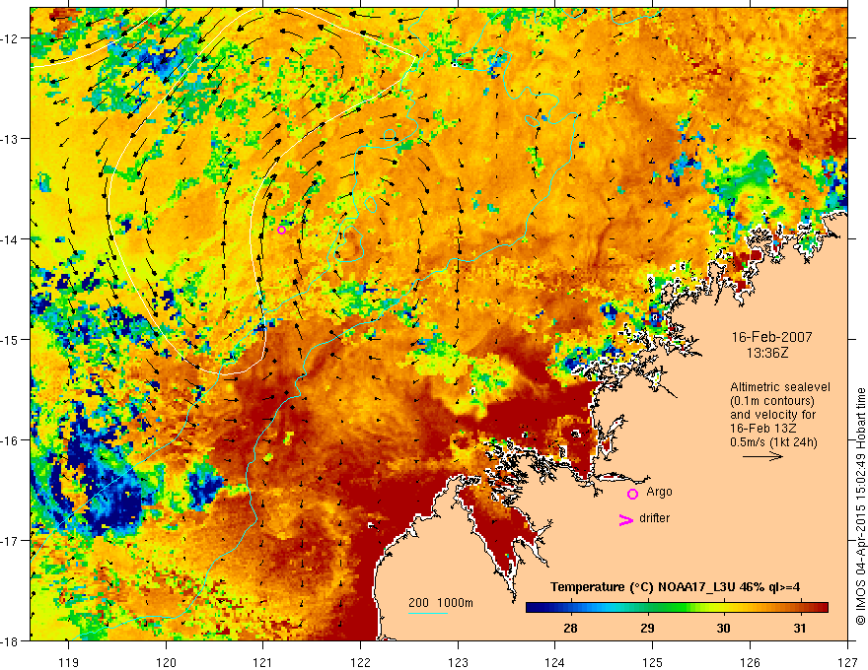This screenshot has height=670, width=868.
Task: Click the magenta Argo float marker on the map
Action: point(282,230)
